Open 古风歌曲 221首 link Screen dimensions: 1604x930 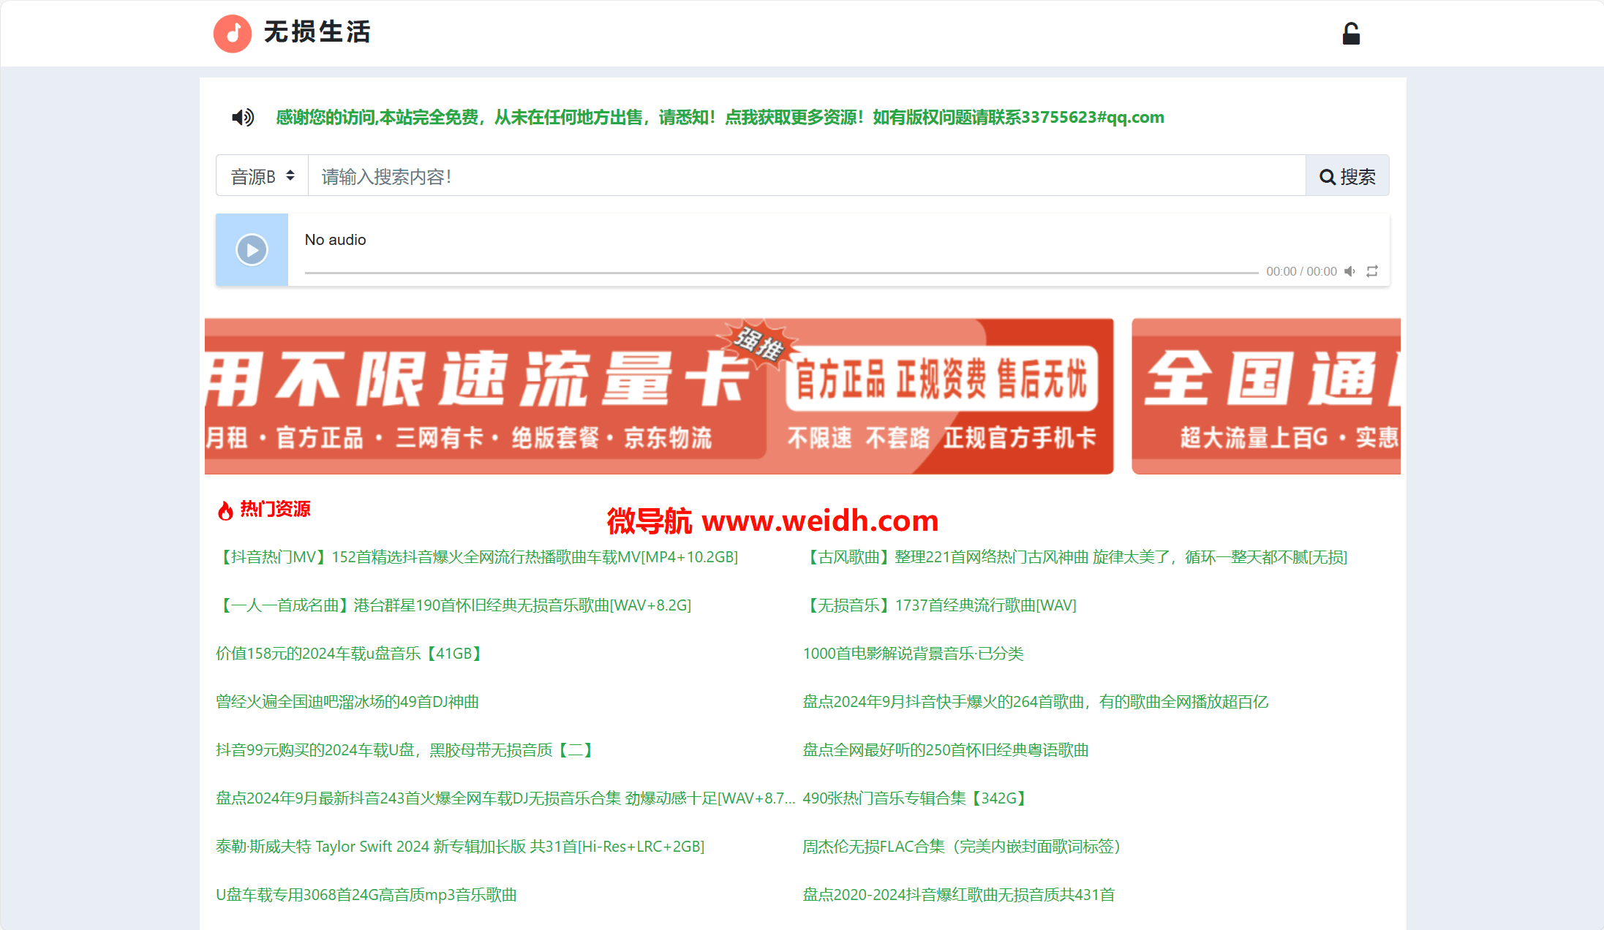(1075, 557)
